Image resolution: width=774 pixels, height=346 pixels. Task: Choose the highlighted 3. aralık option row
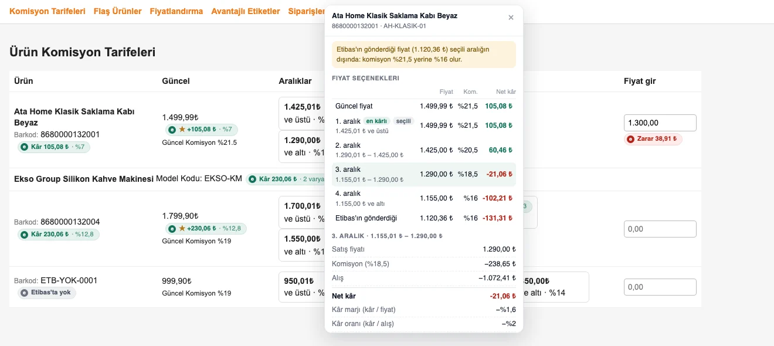coord(424,174)
